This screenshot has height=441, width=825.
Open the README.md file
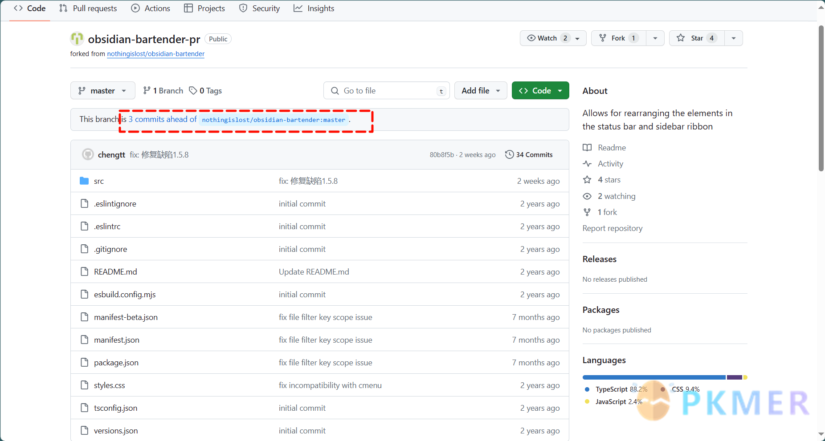(115, 272)
